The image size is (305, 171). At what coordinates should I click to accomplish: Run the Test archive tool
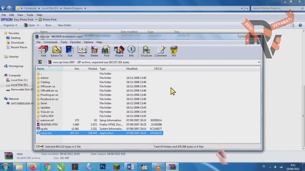pyautogui.click(x=70, y=51)
